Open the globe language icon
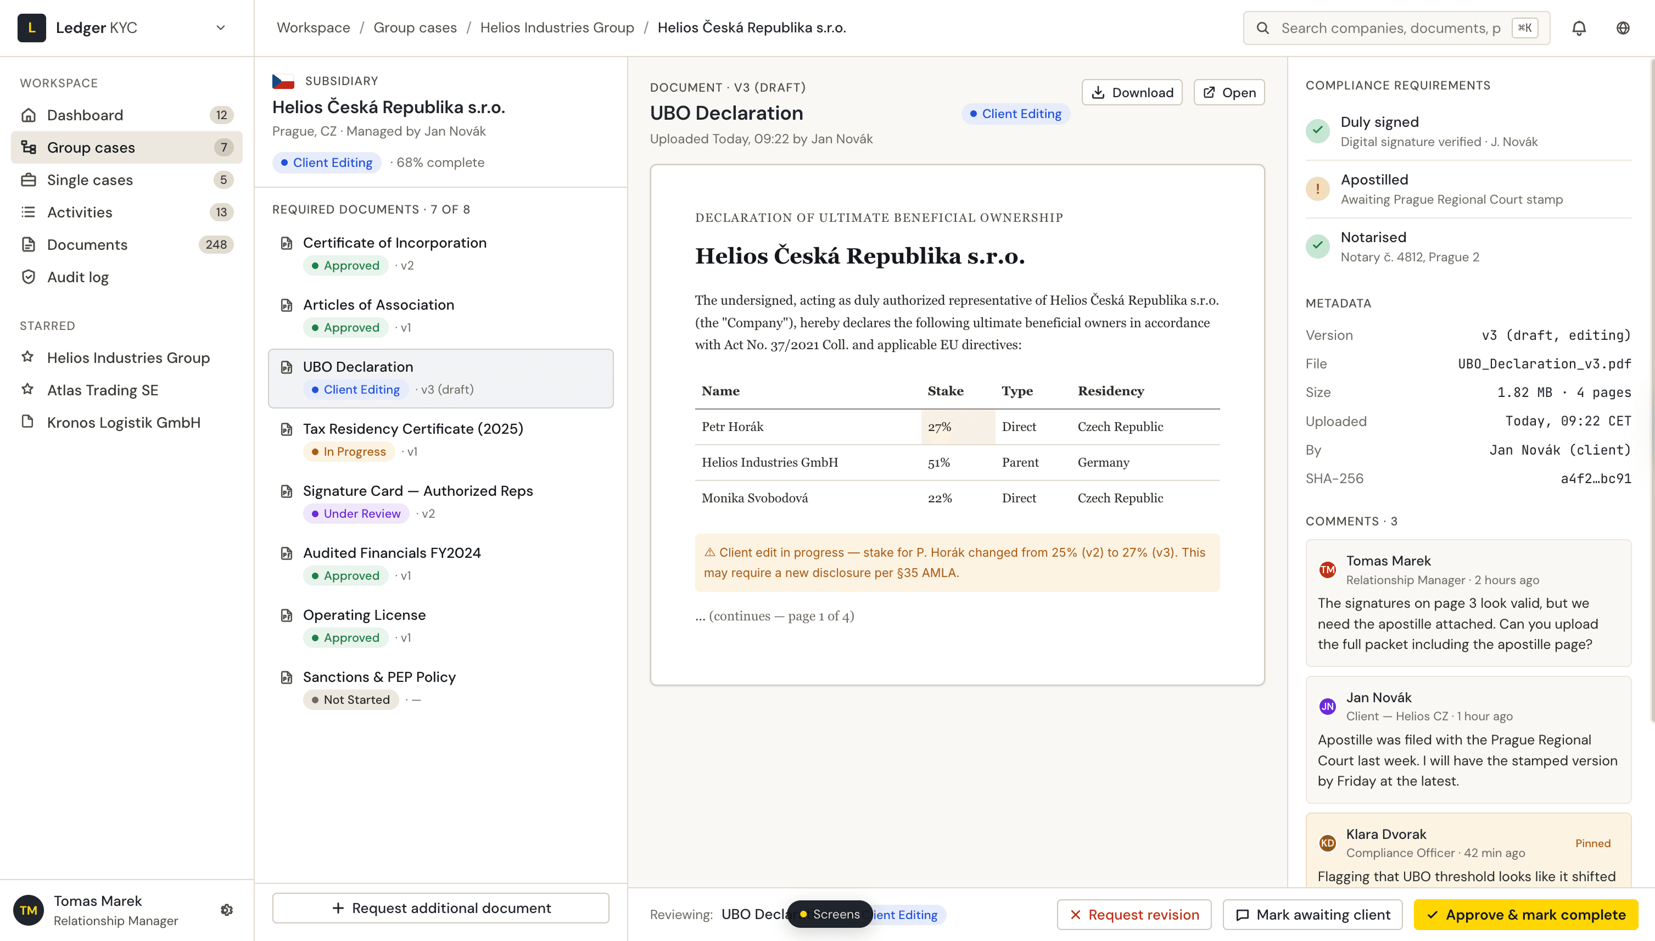1655x941 pixels. (x=1622, y=28)
